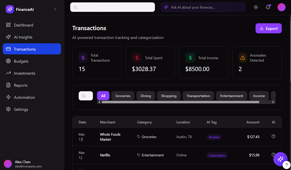This screenshot has height=170, width=291.
Task: Click the Anomalies Detected warning icon
Action: pos(243,58)
